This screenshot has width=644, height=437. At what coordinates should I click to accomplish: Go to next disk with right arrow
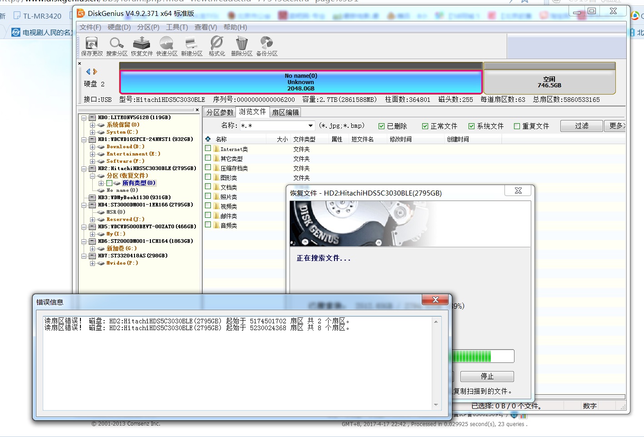[95, 71]
